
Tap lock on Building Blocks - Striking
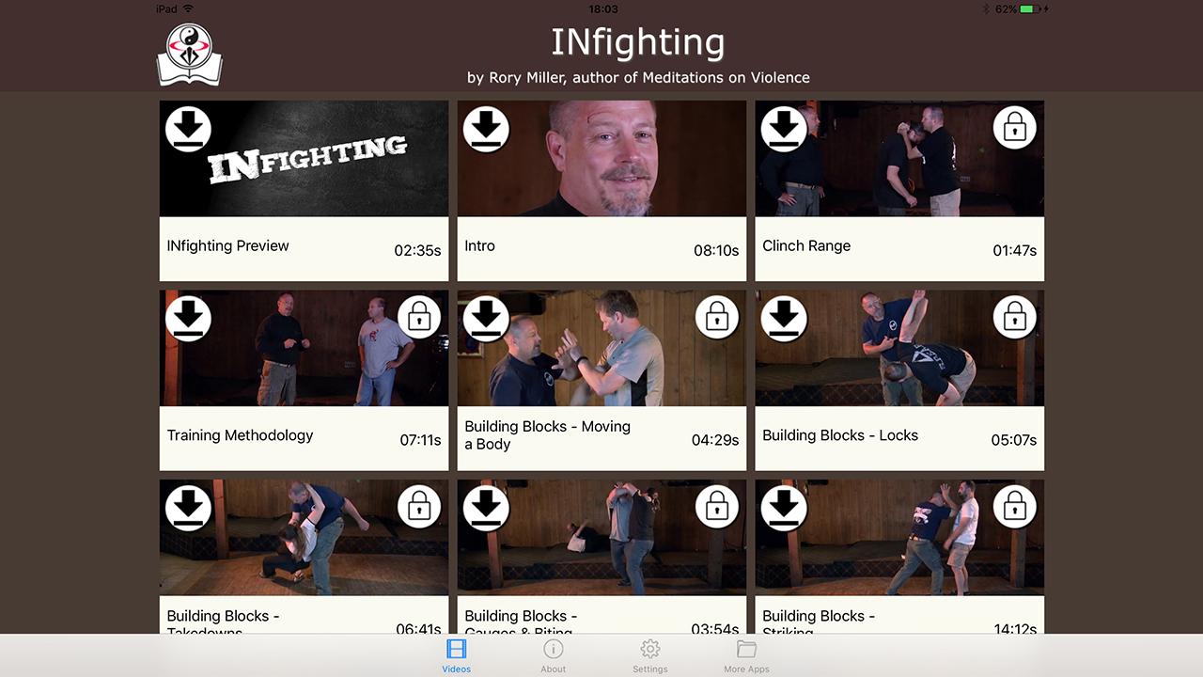coord(1014,508)
